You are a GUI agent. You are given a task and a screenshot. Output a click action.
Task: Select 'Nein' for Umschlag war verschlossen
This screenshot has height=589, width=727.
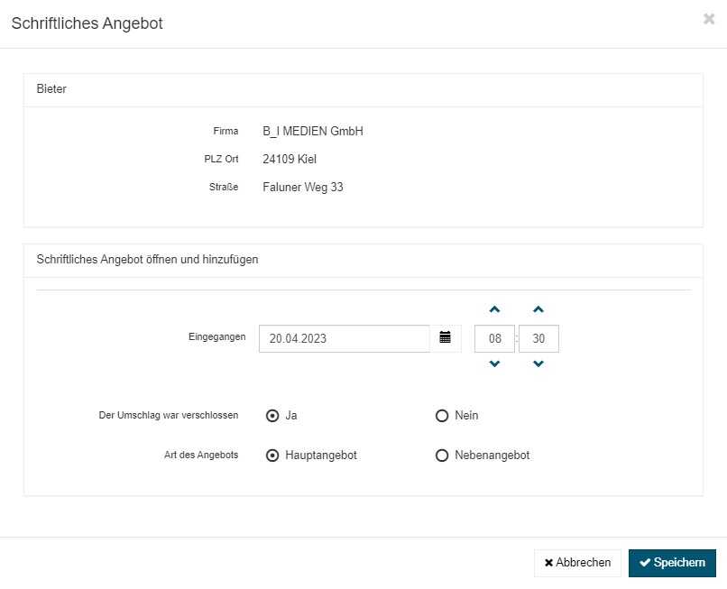(442, 416)
